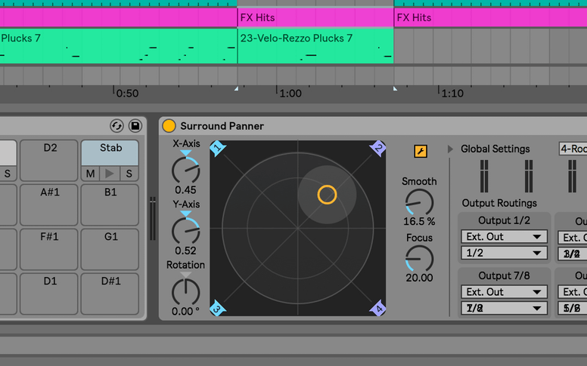Select speaker 1 marker in panner
This screenshot has height=366, width=587.
pyautogui.click(x=218, y=148)
